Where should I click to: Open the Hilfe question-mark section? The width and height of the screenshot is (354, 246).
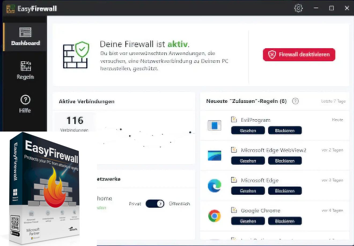point(25,104)
